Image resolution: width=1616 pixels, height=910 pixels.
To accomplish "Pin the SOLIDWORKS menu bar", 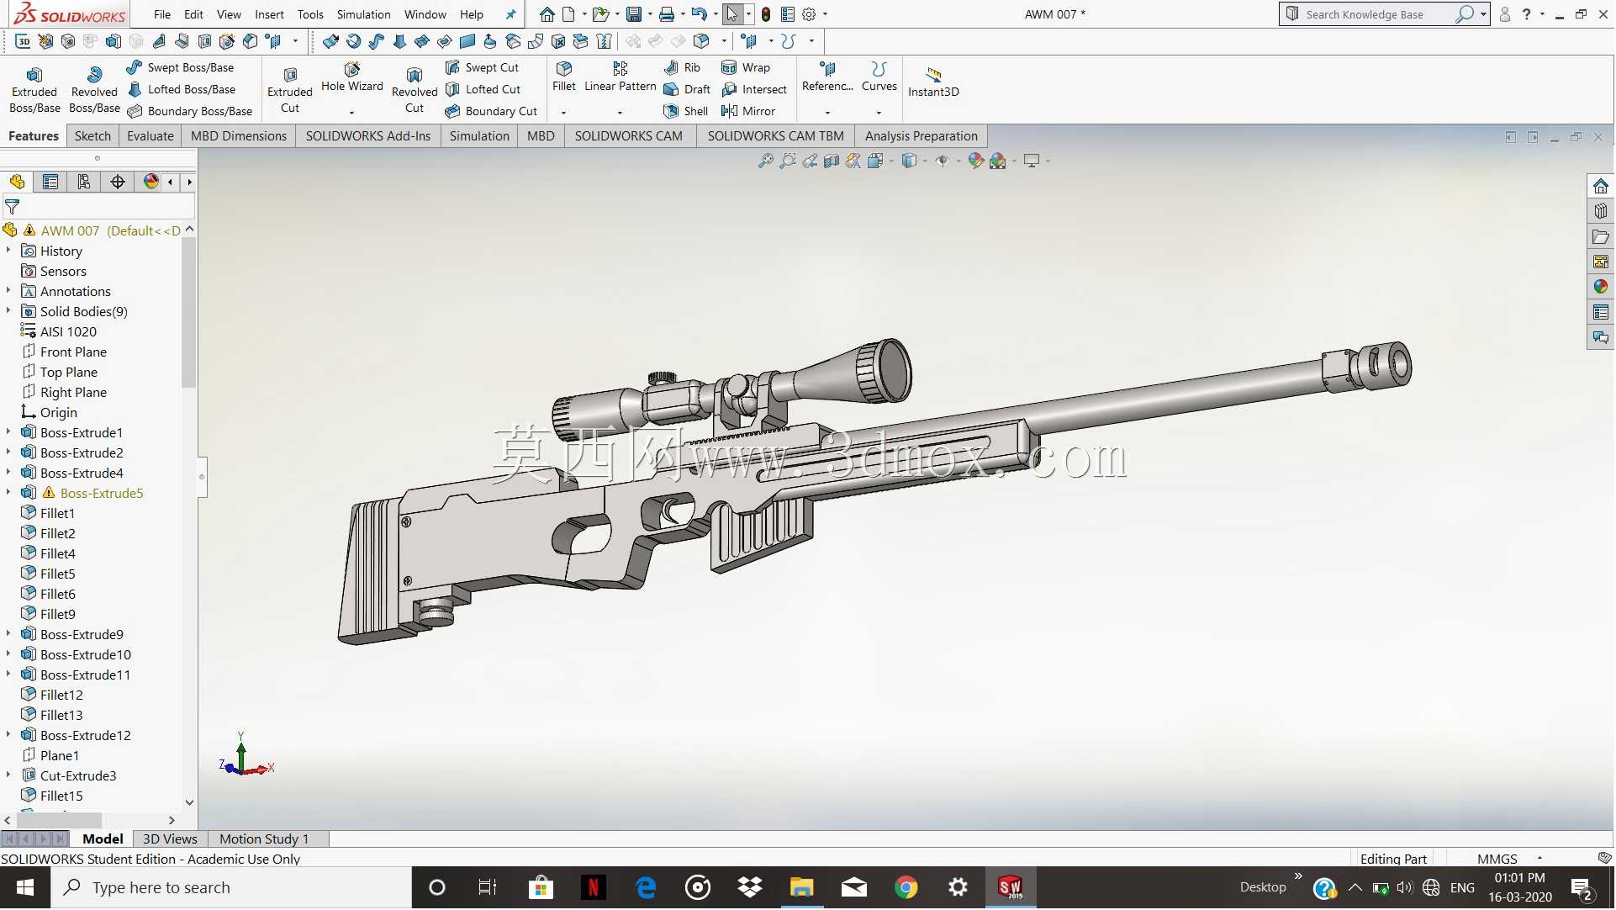I will [x=510, y=14].
